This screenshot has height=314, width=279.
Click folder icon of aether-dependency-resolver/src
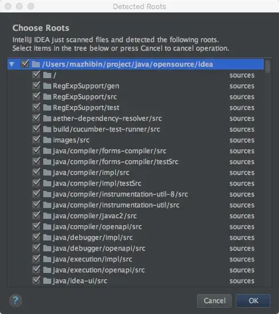point(47,119)
